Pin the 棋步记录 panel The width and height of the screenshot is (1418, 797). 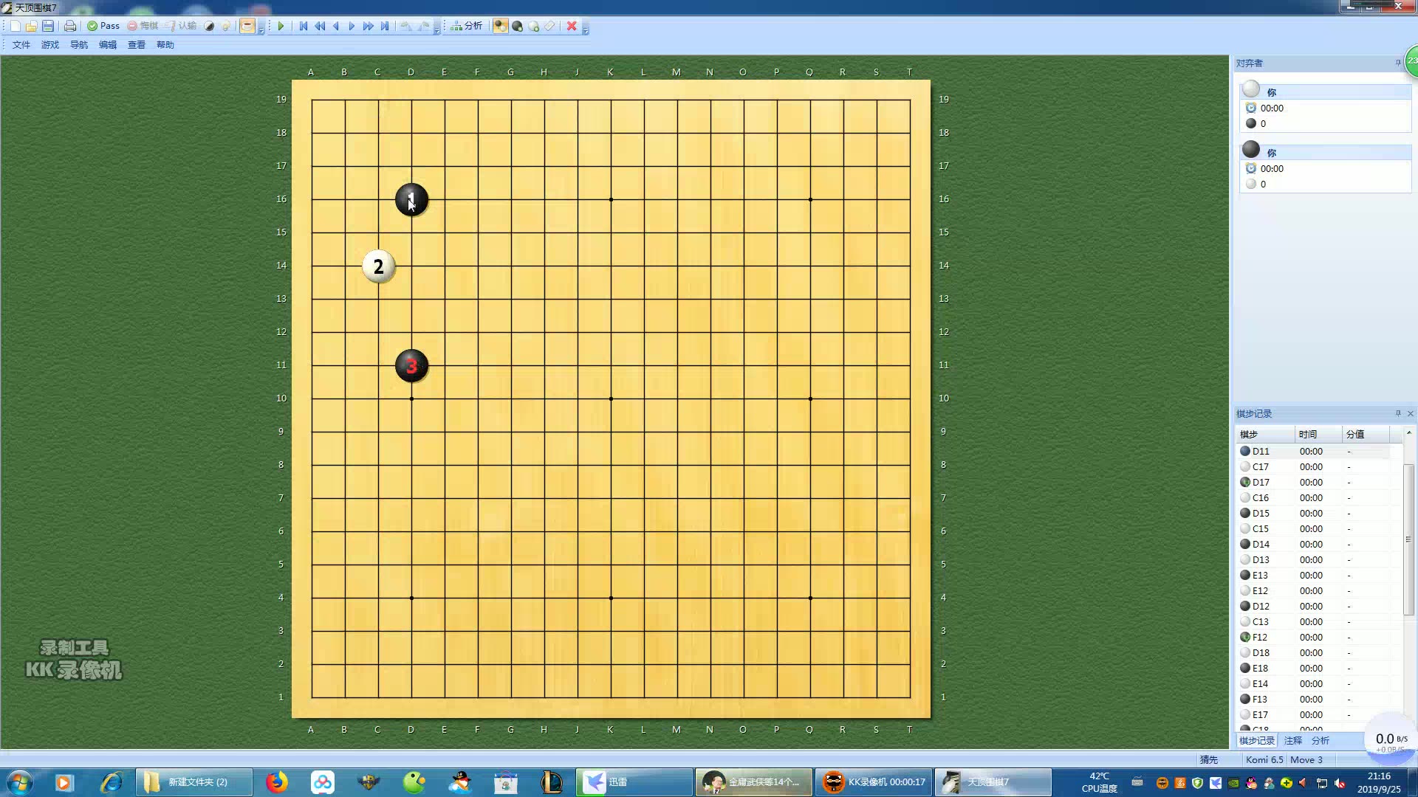pyautogui.click(x=1398, y=413)
